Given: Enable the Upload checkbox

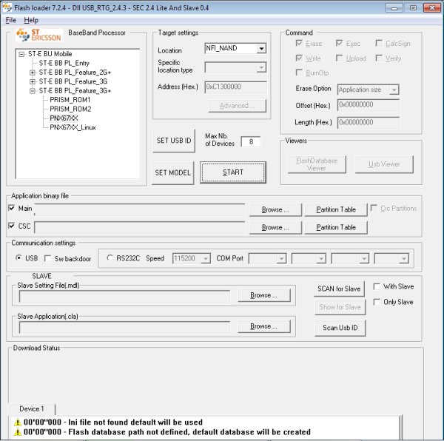Looking at the screenshot, I should click(339, 58).
